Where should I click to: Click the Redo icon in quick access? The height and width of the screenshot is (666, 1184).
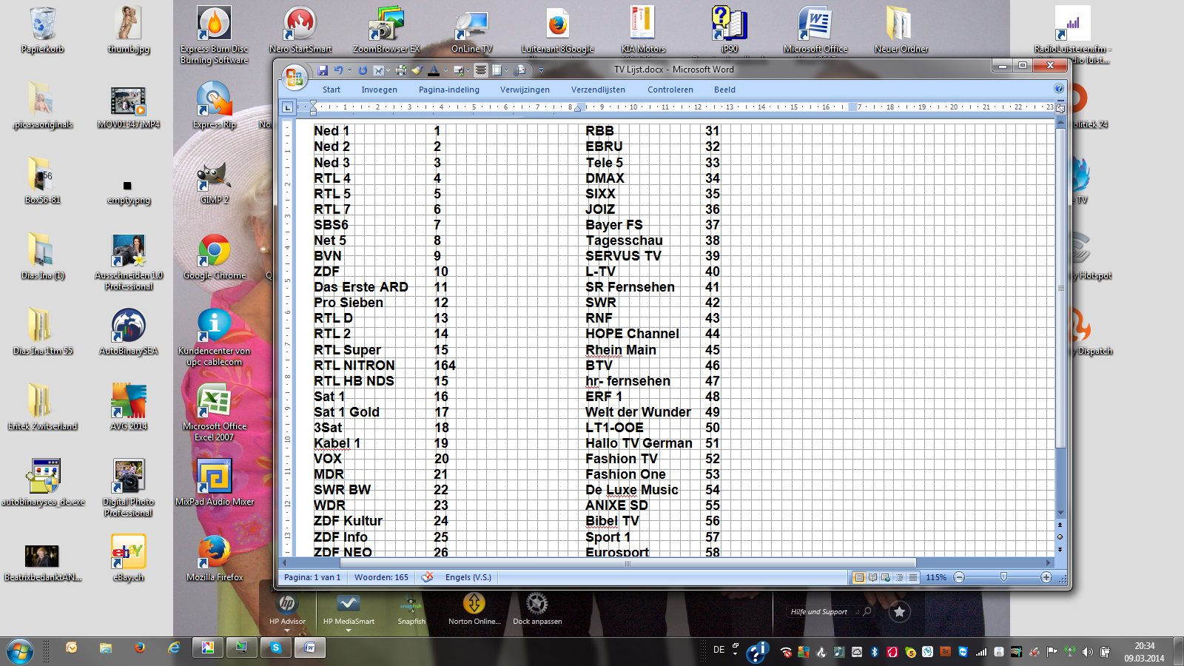coord(363,70)
